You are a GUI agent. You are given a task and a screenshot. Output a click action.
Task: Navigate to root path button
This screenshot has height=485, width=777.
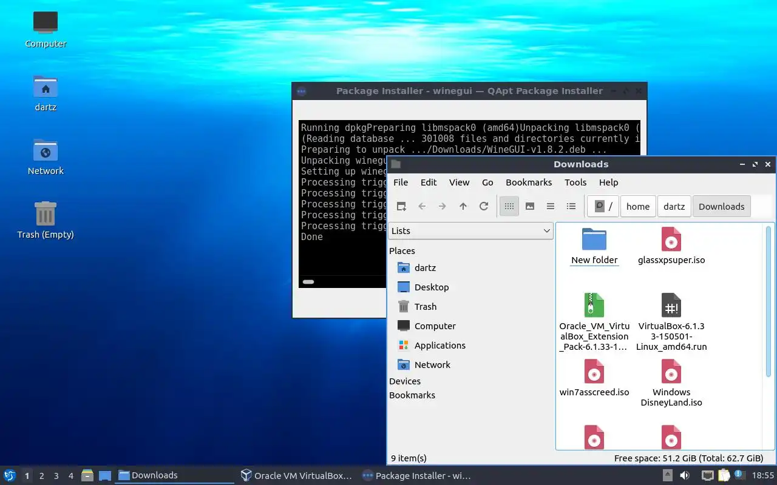[603, 206]
